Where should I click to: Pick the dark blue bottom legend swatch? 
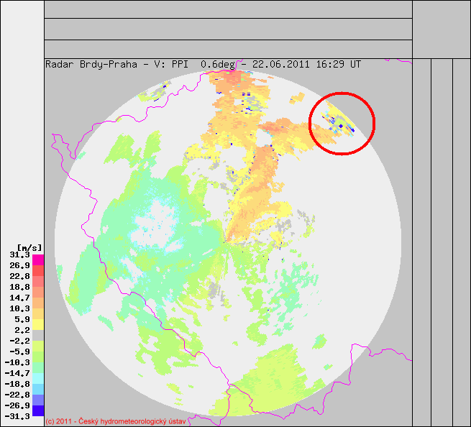(38, 410)
